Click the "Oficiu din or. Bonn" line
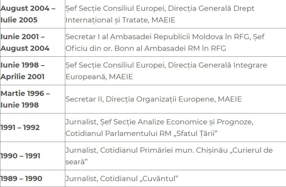This screenshot has height=187, width=286. (146, 48)
